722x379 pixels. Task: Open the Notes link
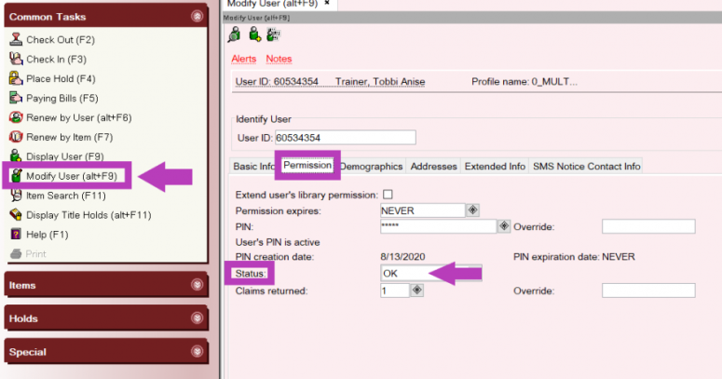pyautogui.click(x=279, y=59)
